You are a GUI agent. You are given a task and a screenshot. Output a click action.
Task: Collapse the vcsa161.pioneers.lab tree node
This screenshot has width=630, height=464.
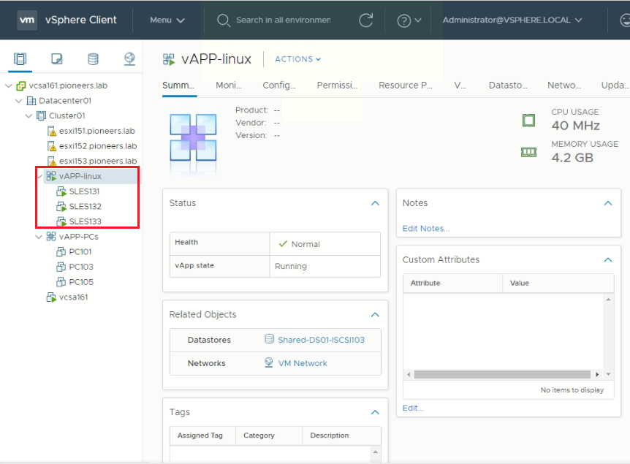tap(9, 85)
